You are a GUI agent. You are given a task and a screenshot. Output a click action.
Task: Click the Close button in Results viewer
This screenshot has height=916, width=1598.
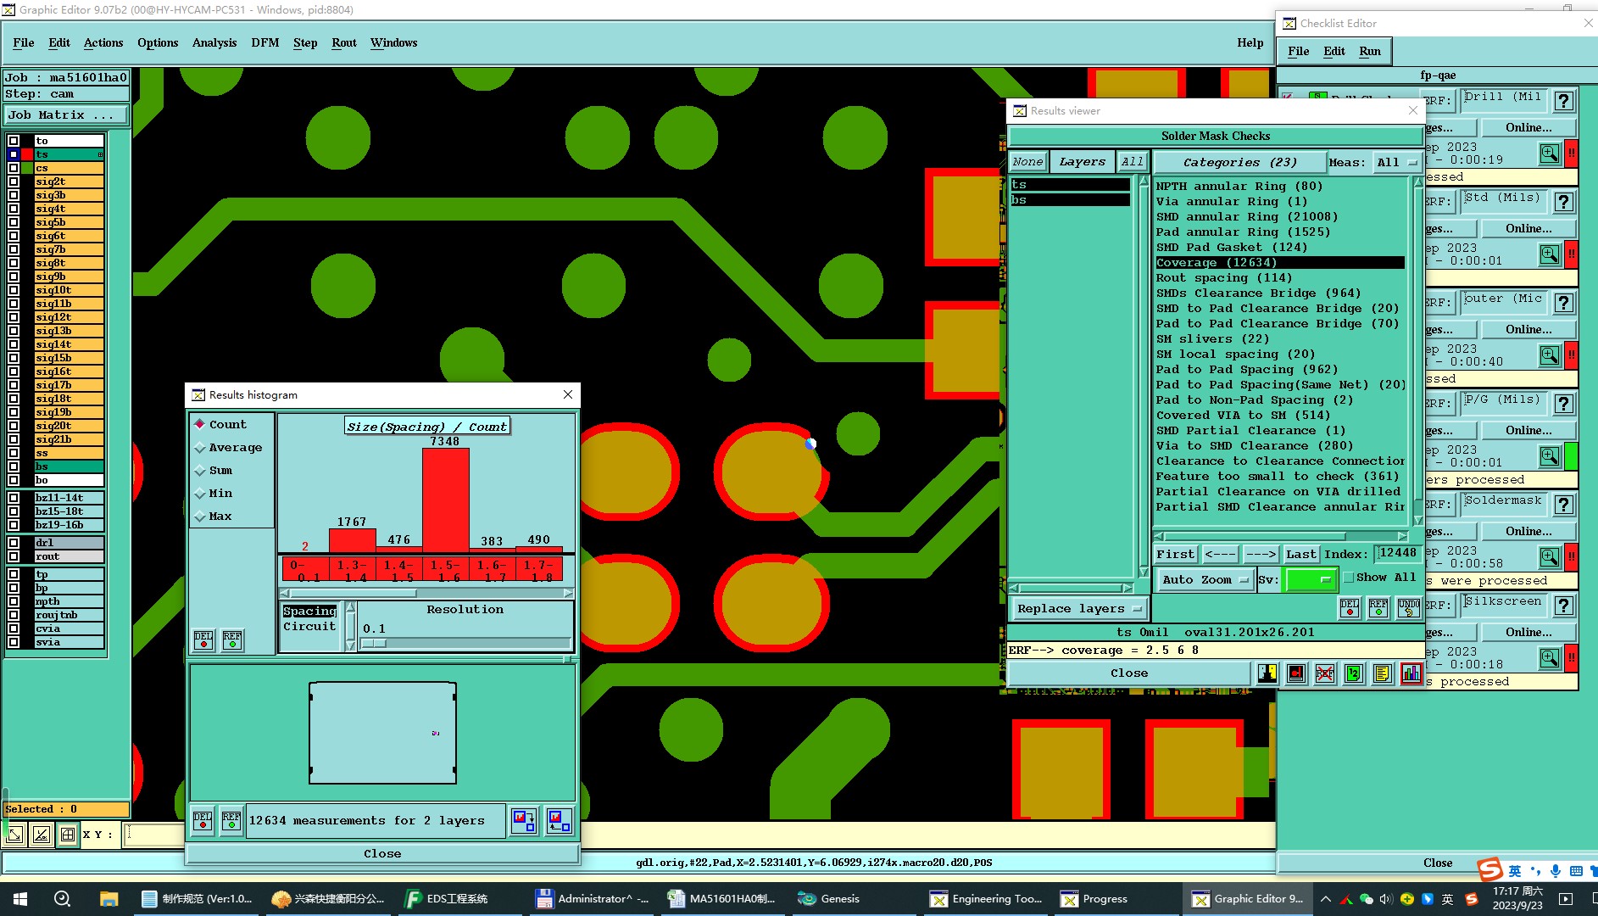(x=1129, y=673)
